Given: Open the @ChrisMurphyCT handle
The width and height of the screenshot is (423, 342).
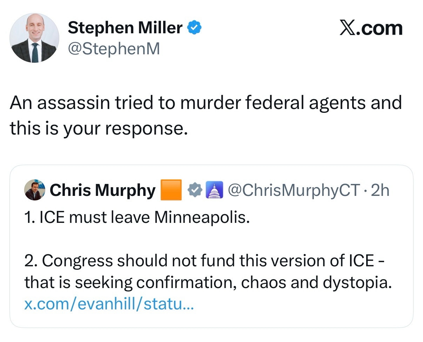Looking at the screenshot, I should (x=294, y=190).
